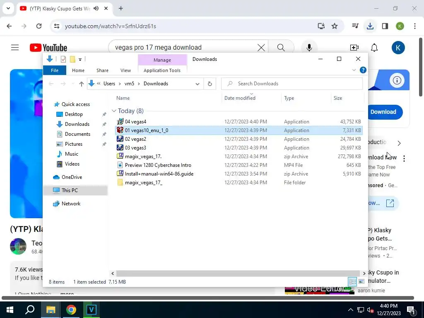Open the Windows notification center

(411, 310)
